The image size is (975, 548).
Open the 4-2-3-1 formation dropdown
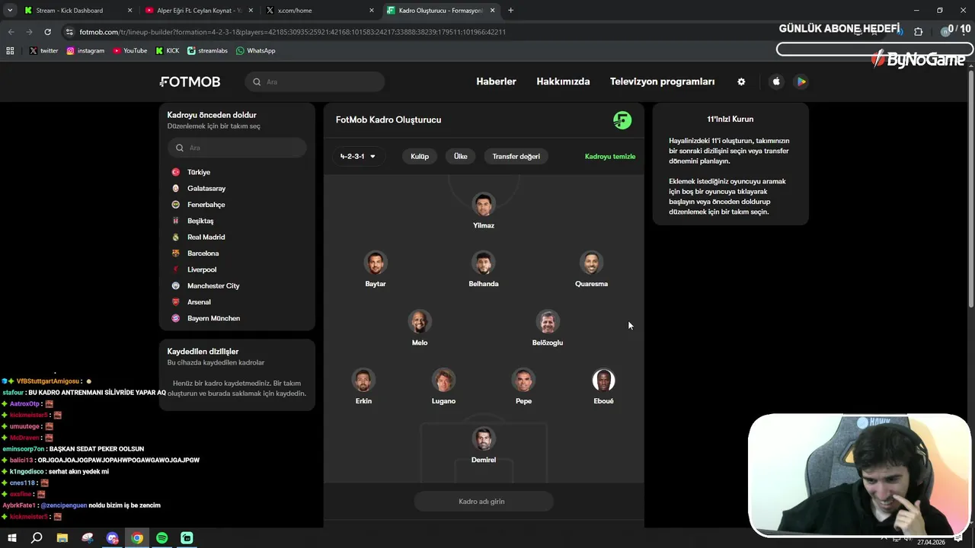click(357, 156)
